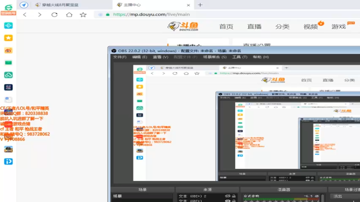The width and height of the screenshot is (360, 202).
Task: Open the OBS 编辑(E) menu
Action: (139, 57)
